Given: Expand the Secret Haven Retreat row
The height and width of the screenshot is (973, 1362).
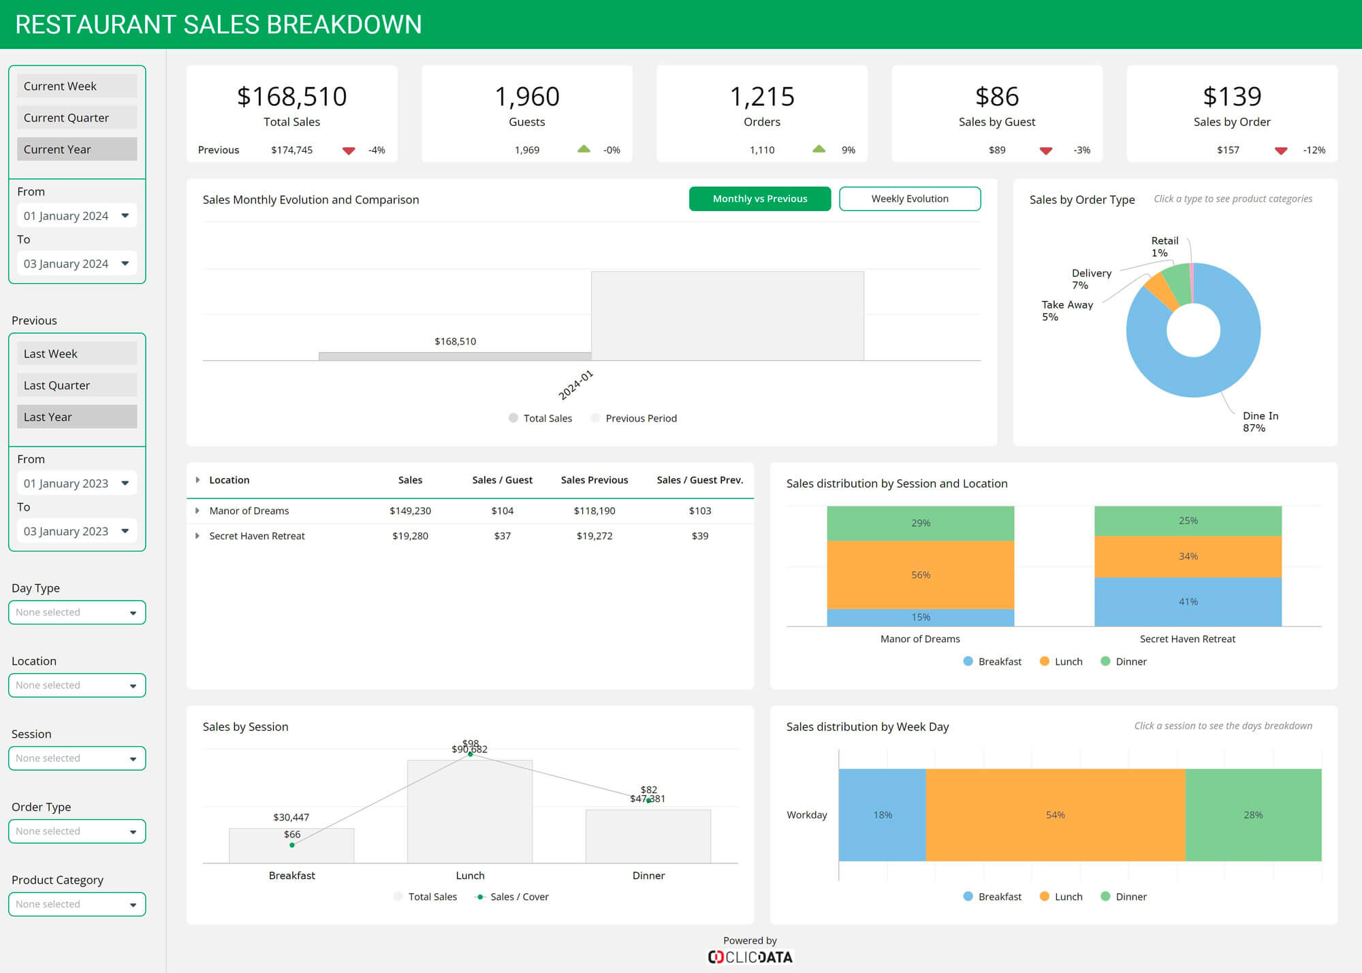Looking at the screenshot, I should click(197, 536).
